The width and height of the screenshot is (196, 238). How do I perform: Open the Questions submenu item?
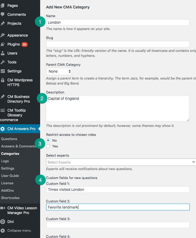[9, 139]
